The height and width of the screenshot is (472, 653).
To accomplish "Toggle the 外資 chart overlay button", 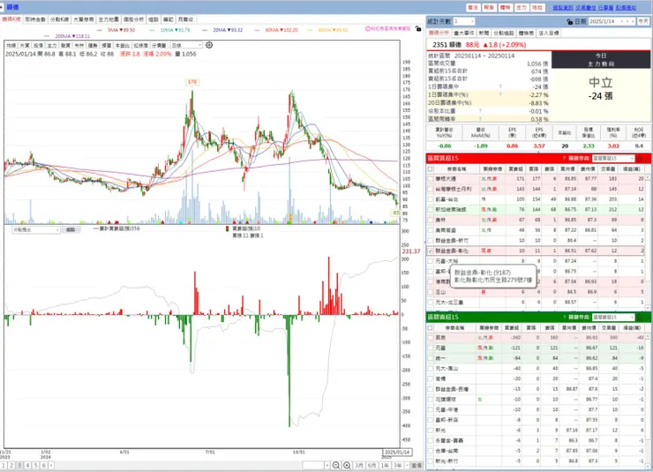I will pos(25,45).
